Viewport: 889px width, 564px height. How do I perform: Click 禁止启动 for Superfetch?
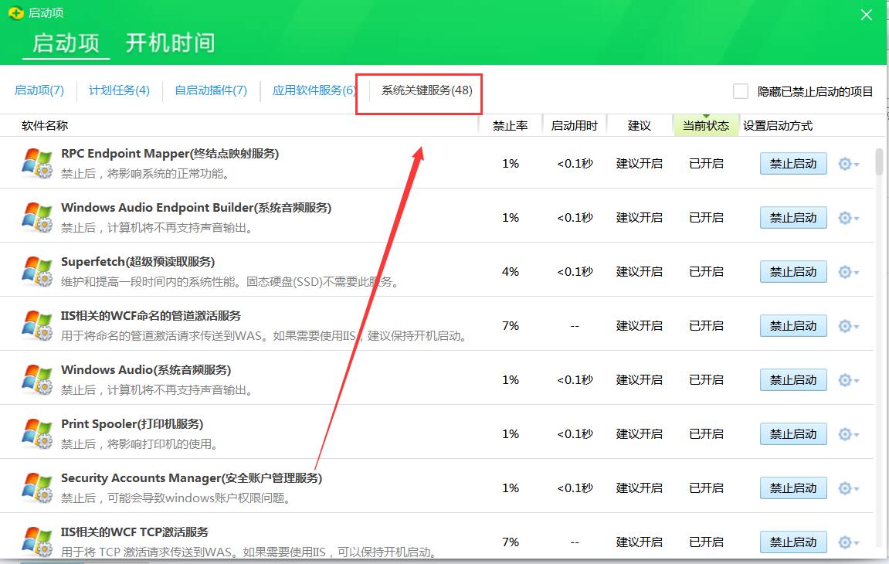(792, 271)
